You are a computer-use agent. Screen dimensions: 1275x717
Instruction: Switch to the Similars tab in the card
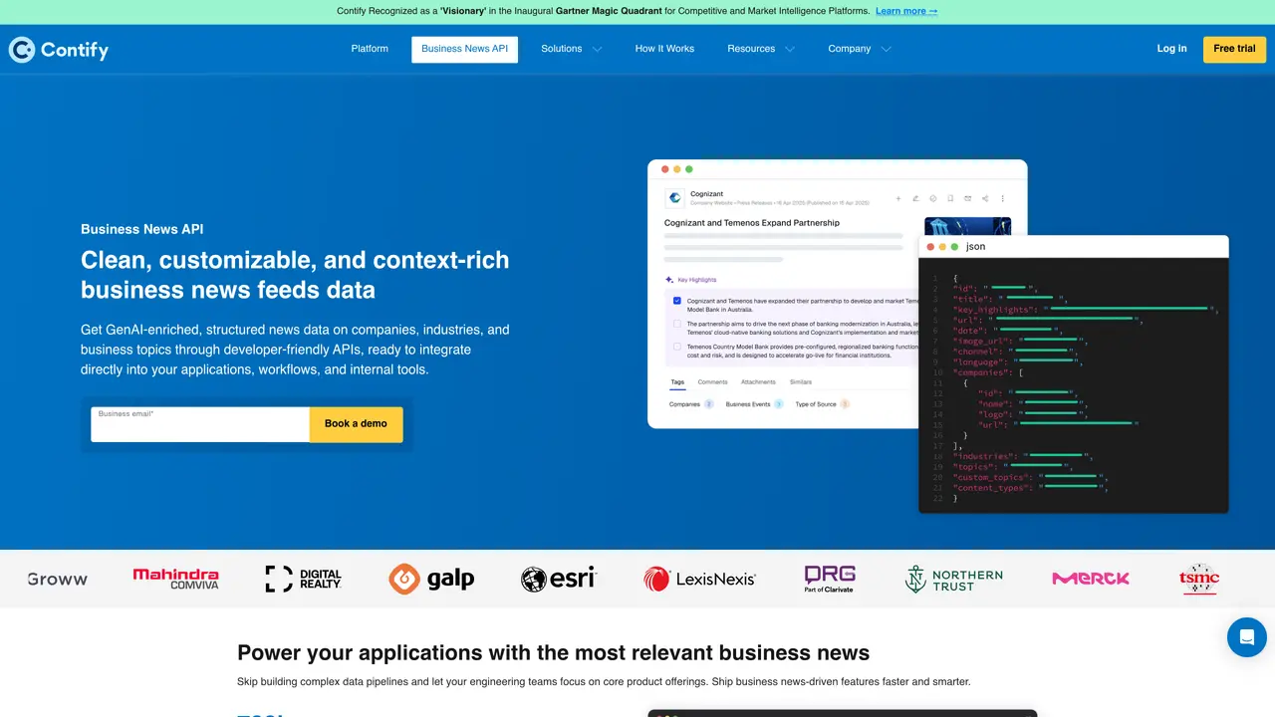pyautogui.click(x=801, y=382)
